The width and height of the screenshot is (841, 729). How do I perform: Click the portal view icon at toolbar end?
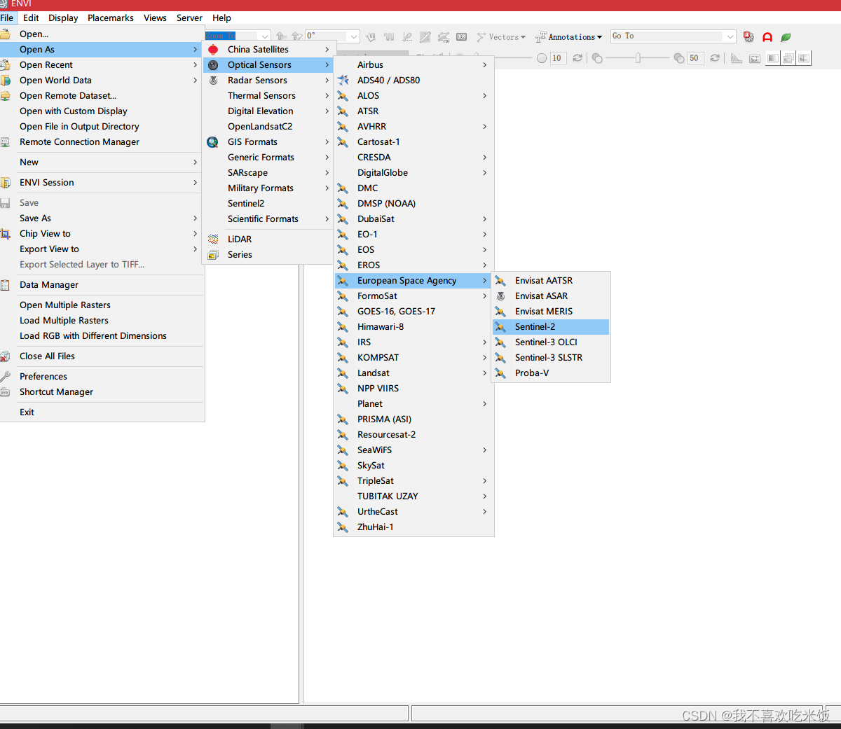(804, 58)
